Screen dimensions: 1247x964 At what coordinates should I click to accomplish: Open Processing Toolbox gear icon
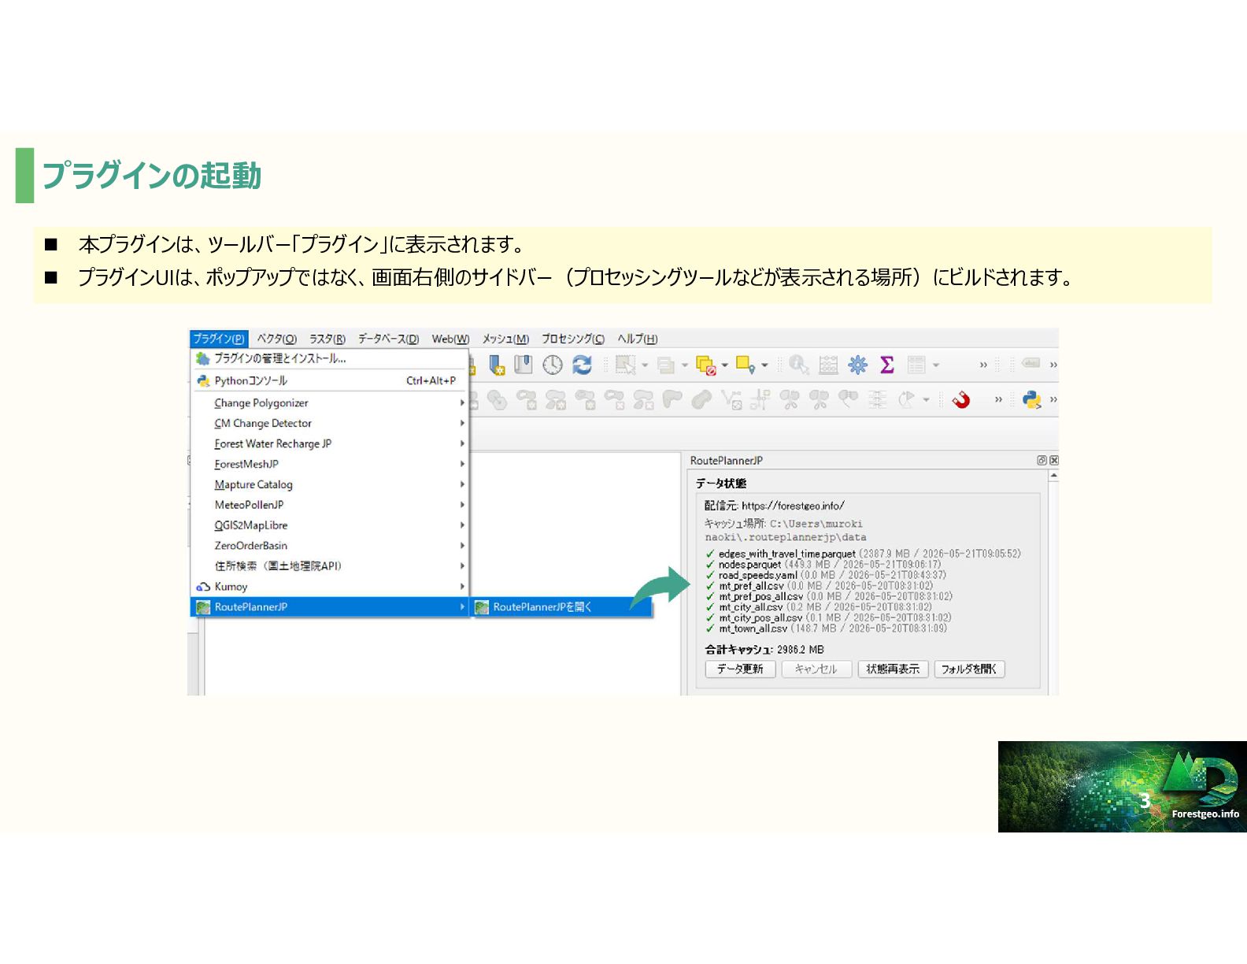pos(858,365)
